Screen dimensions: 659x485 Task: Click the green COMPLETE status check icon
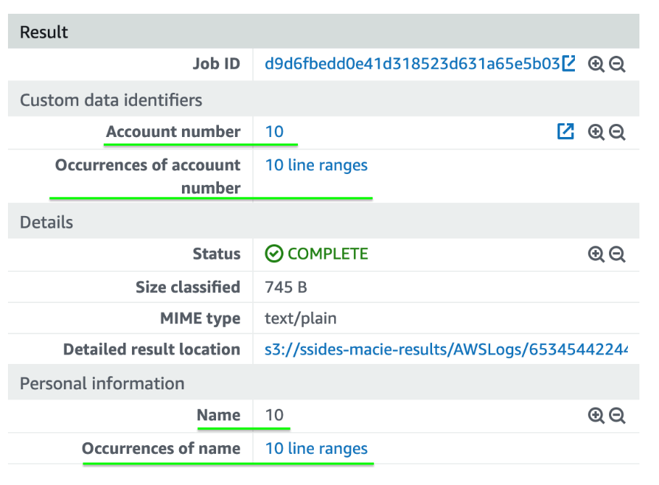point(274,254)
